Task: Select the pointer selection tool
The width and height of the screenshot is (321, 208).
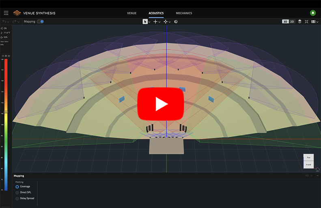Action: click(x=145, y=21)
